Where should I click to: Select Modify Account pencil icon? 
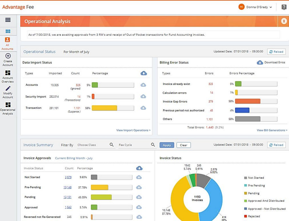(x=8, y=89)
